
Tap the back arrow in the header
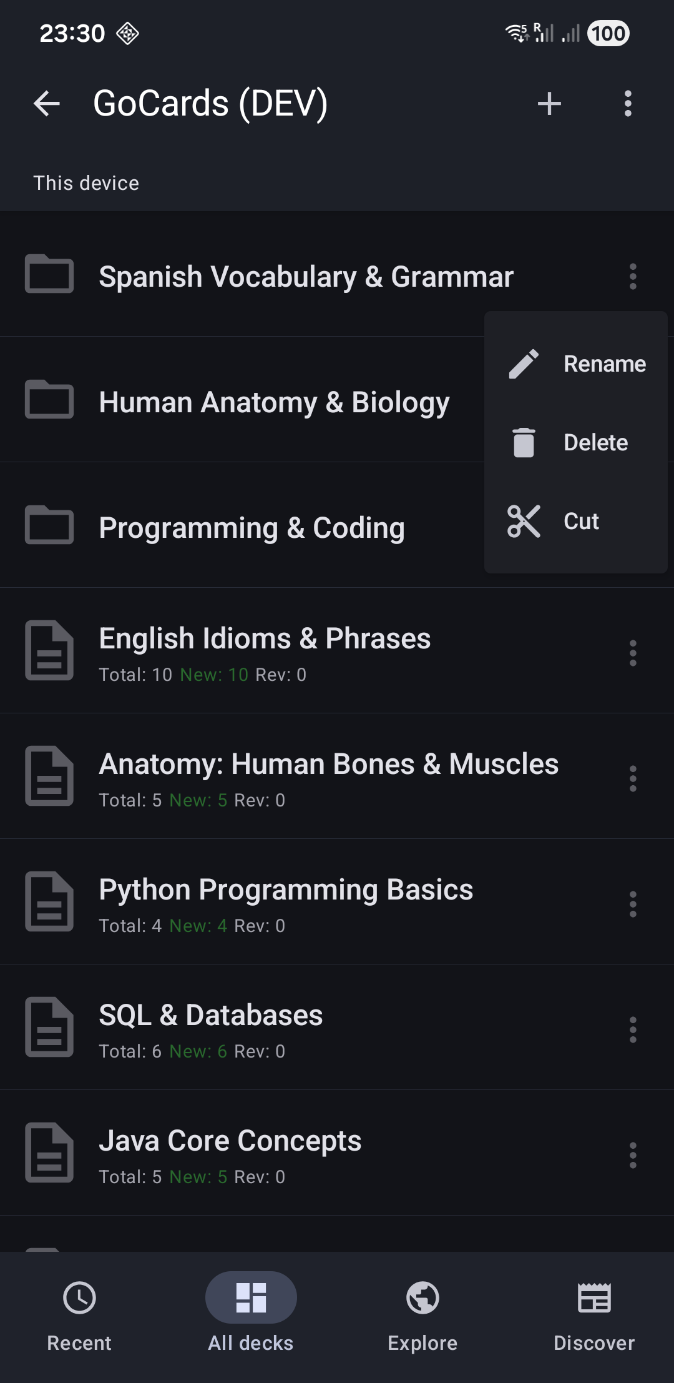(47, 103)
